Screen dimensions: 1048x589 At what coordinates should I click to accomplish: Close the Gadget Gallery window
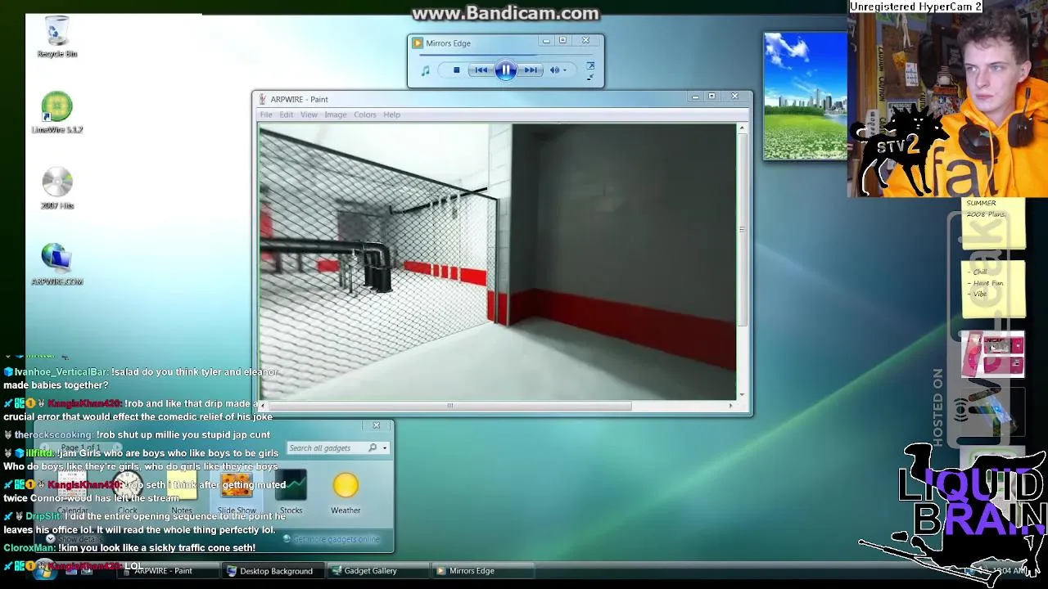[x=377, y=425]
